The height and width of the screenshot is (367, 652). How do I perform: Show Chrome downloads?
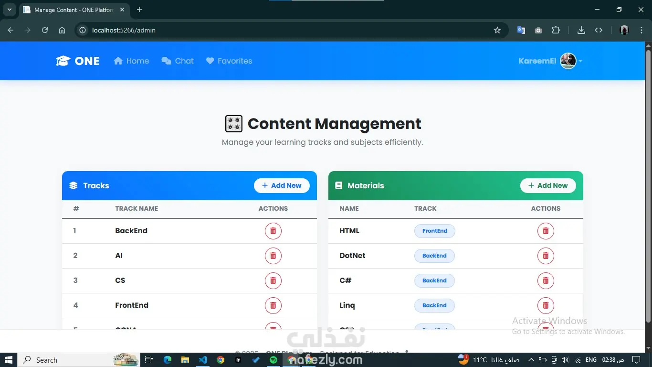pyautogui.click(x=581, y=30)
